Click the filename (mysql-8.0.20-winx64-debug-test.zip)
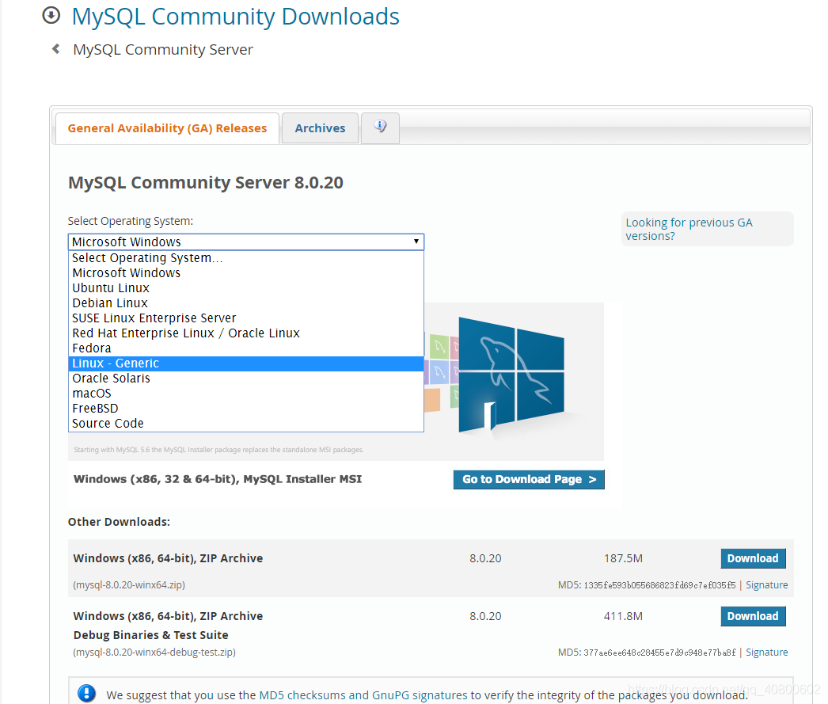The width and height of the screenshot is (828, 704). pos(154,653)
